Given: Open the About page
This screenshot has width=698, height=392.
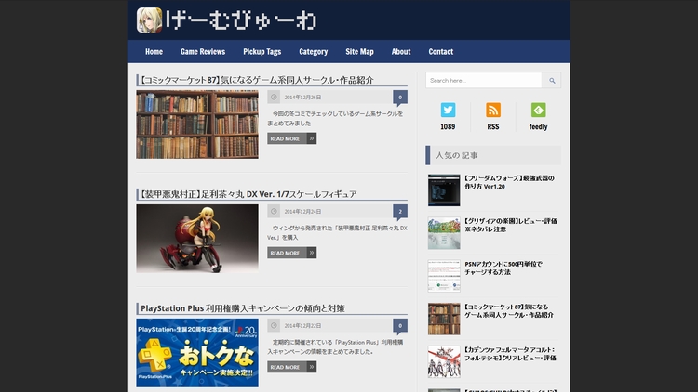Looking at the screenshot, I should click(401, 52).
